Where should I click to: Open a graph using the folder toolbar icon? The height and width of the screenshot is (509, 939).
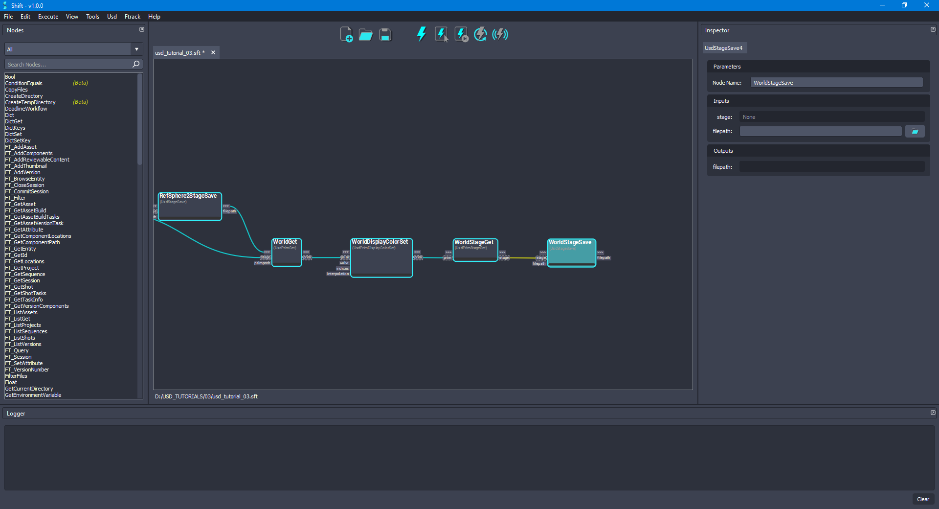[366, 34]
